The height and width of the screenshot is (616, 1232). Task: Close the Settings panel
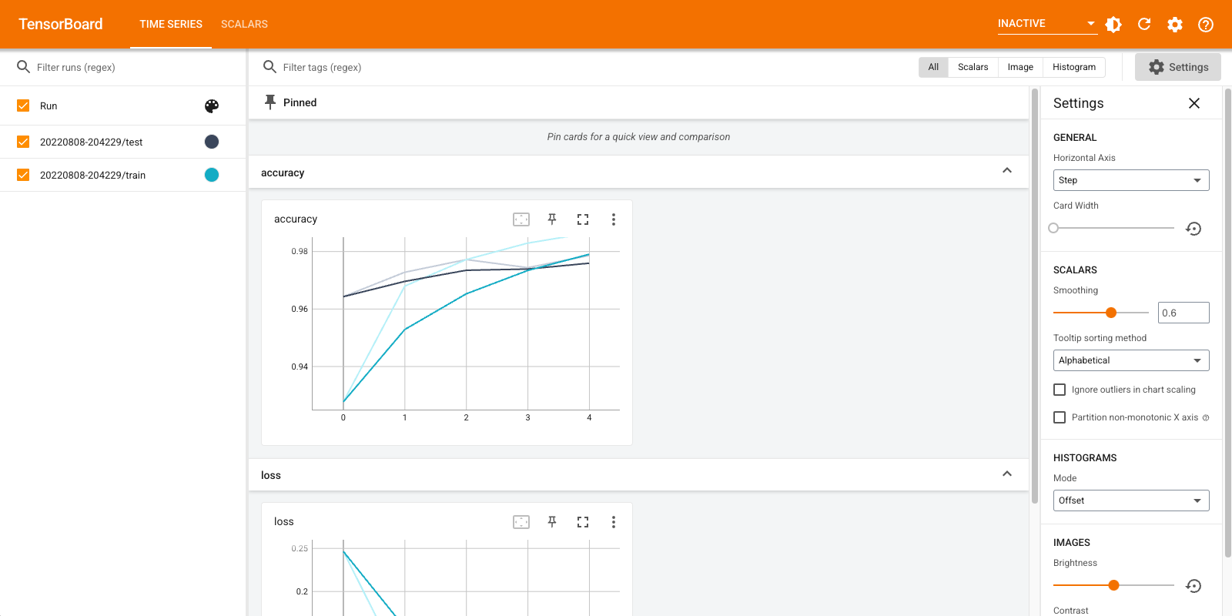pyautogui.click(x=1194, y=103)
